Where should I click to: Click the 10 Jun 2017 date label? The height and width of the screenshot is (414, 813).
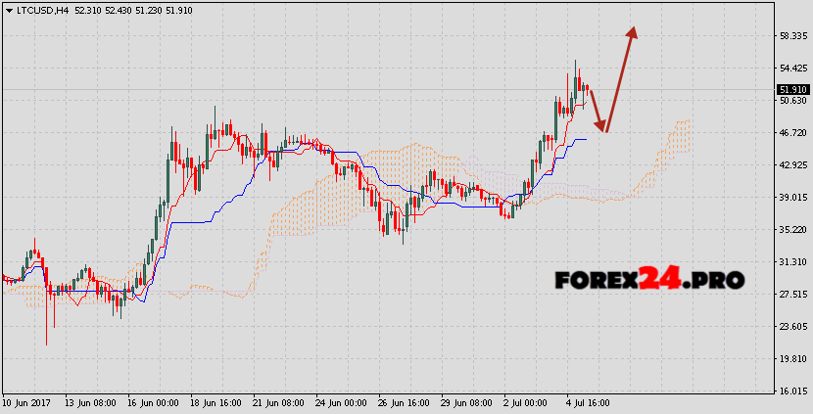coord(27,402)
